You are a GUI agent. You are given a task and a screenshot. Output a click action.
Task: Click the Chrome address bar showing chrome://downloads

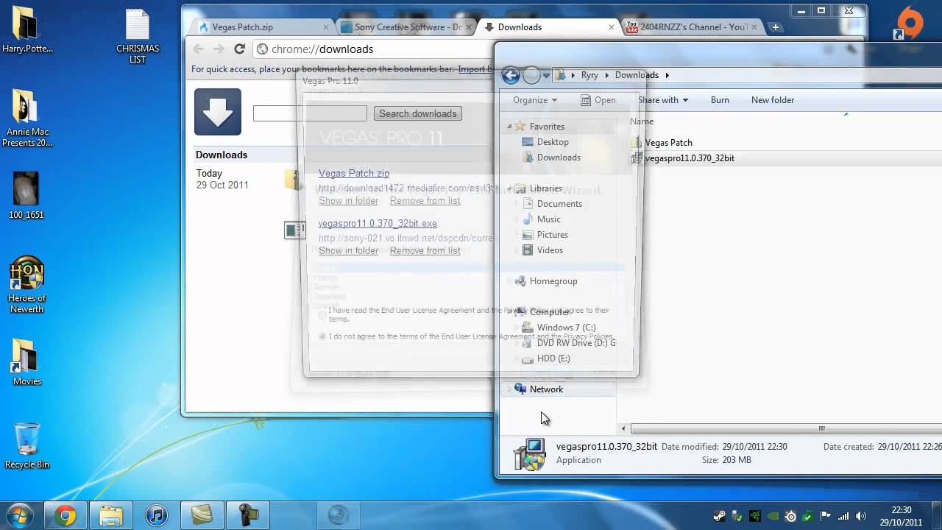pyautogui.click(x=372, y=49)
